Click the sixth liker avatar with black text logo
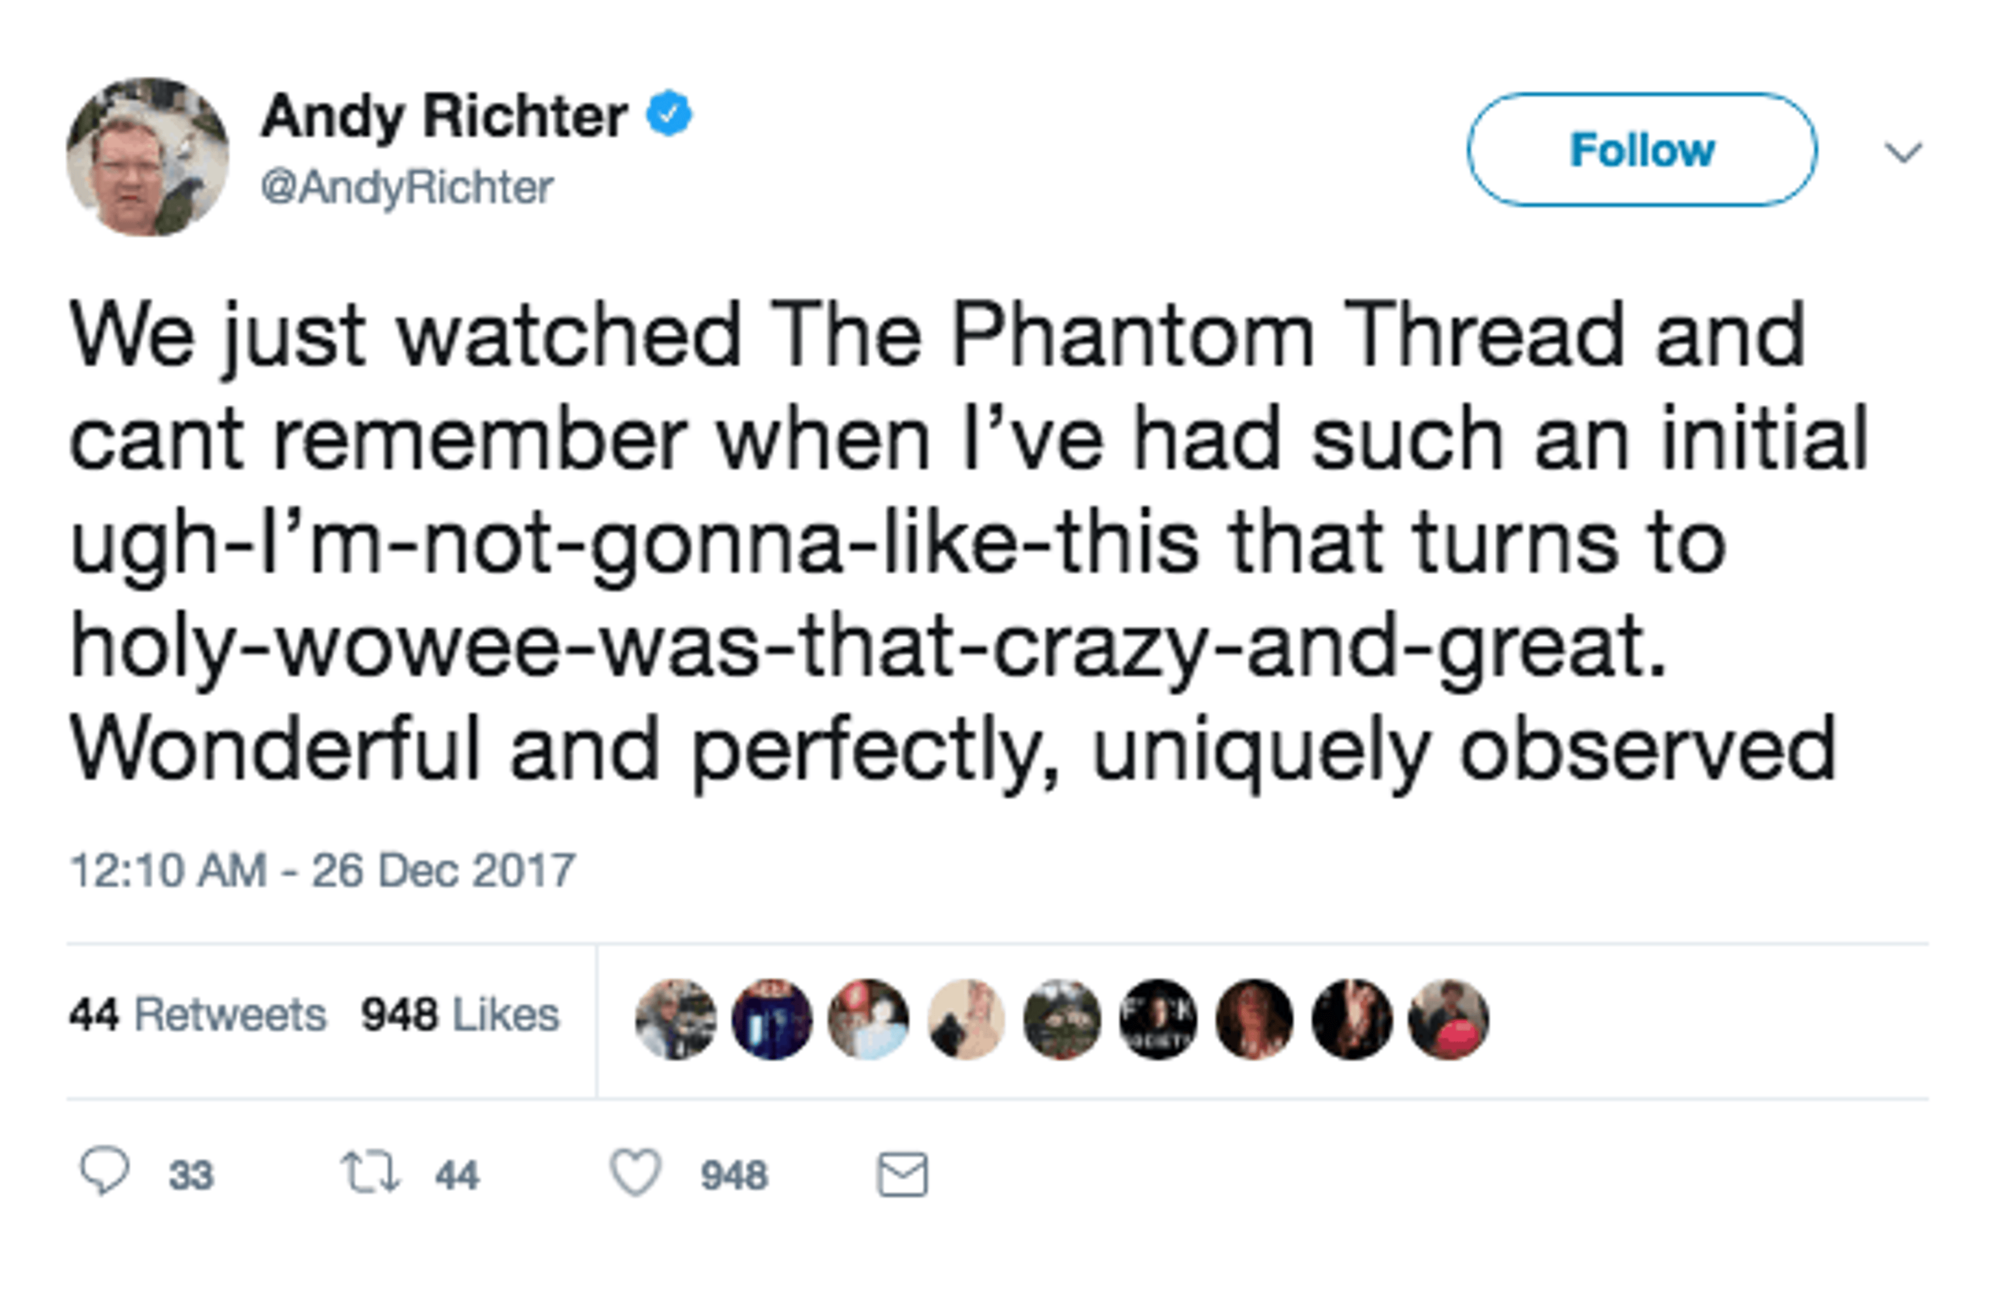 pyautogui.click(x=1158, y=1019)
